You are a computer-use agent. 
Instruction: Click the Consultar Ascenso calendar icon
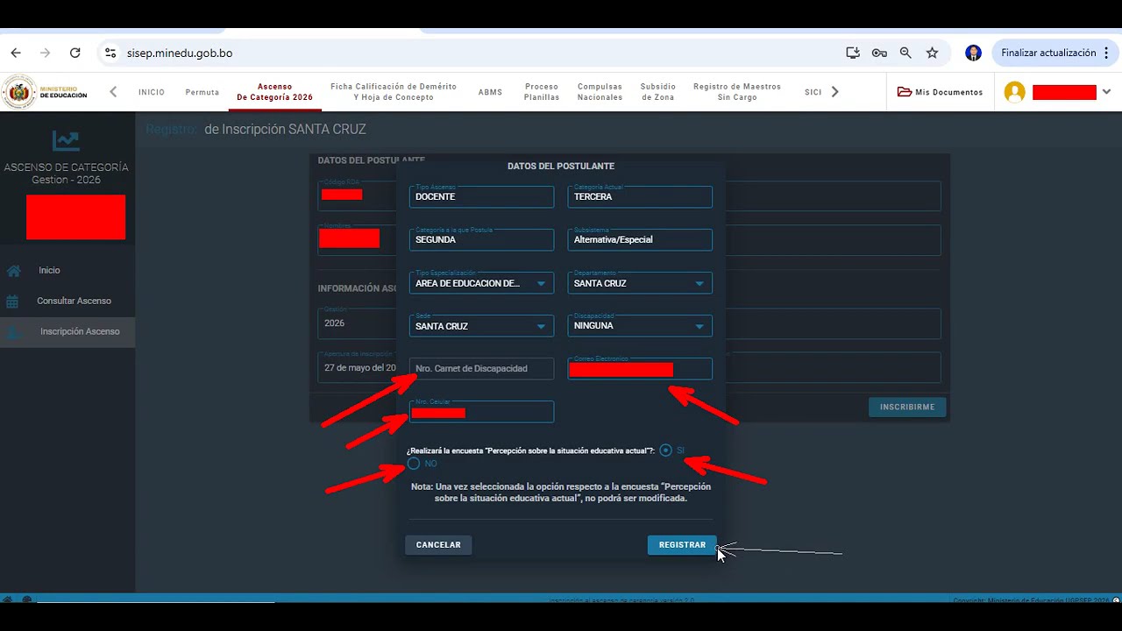(x=12, y=301)
